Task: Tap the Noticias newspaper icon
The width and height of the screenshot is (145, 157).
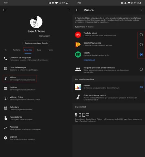Action: 5,88
